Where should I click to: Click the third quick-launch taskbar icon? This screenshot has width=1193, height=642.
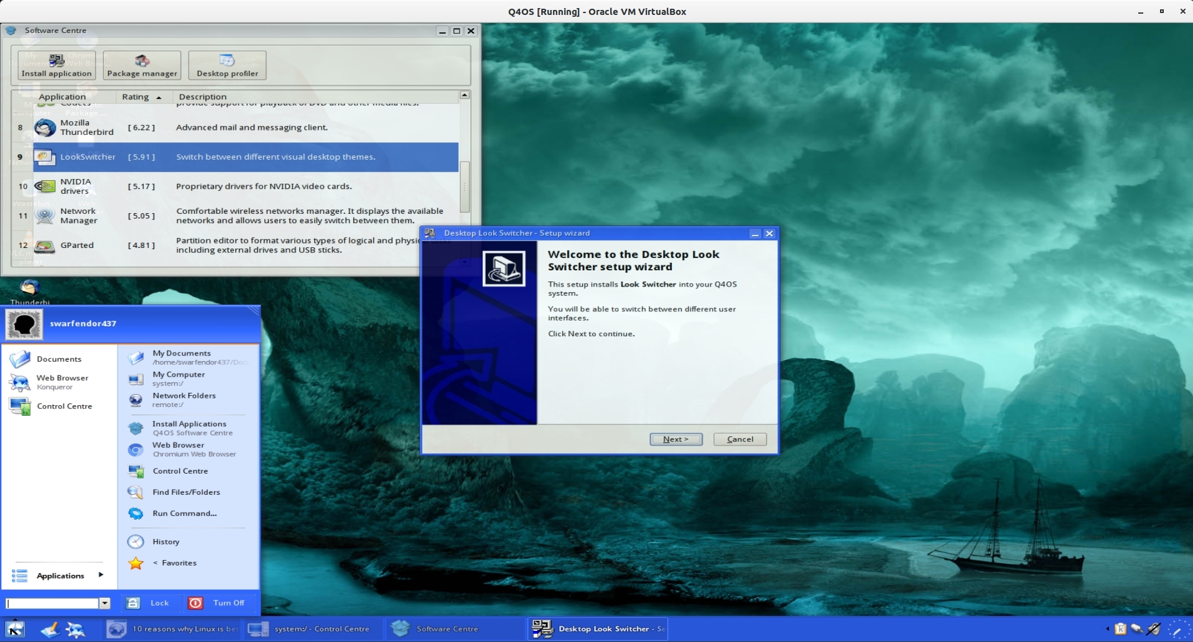tap(76, 630)
